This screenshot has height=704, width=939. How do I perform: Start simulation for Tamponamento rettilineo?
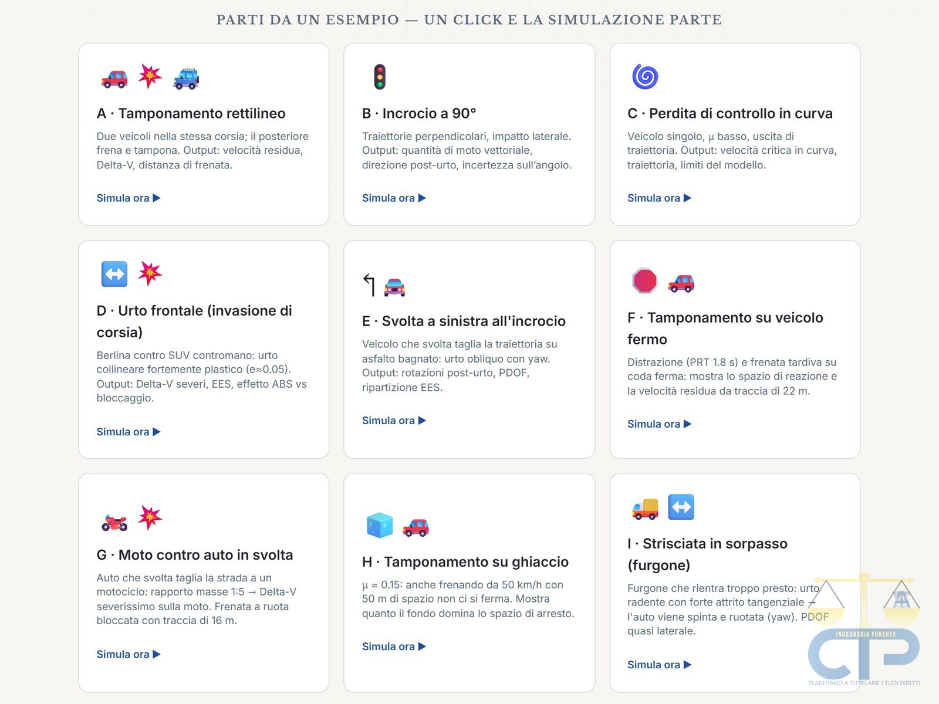point(129,198)
